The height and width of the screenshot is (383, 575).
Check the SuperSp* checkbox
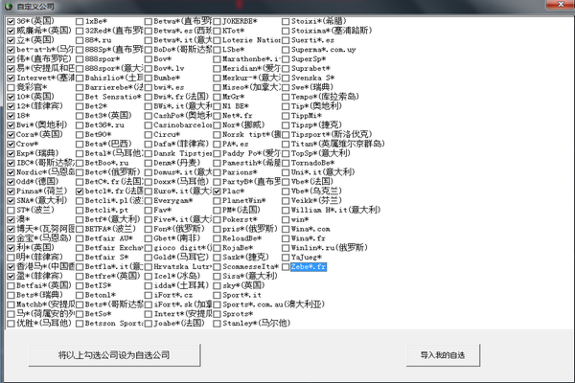[x=286, y=59]
